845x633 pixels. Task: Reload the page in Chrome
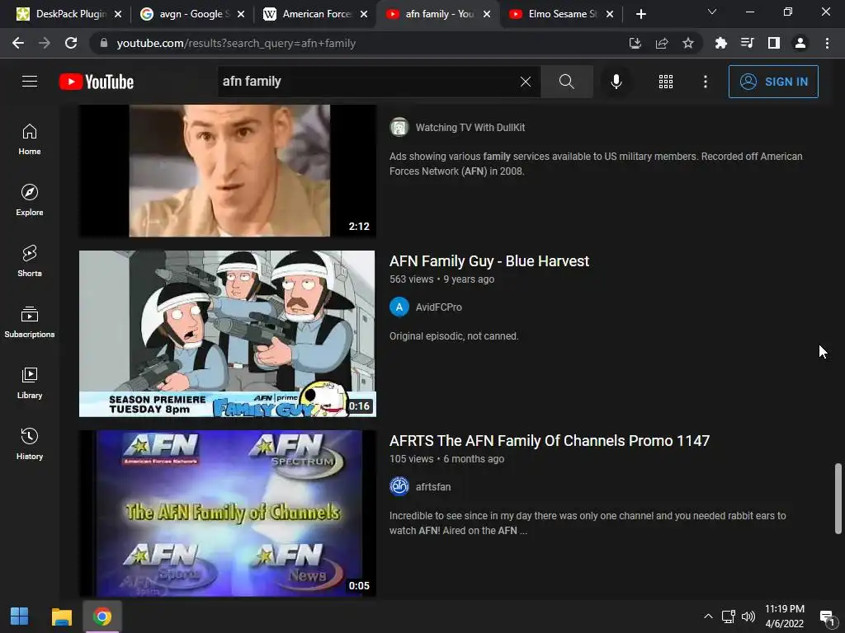[x=71, y=43]
